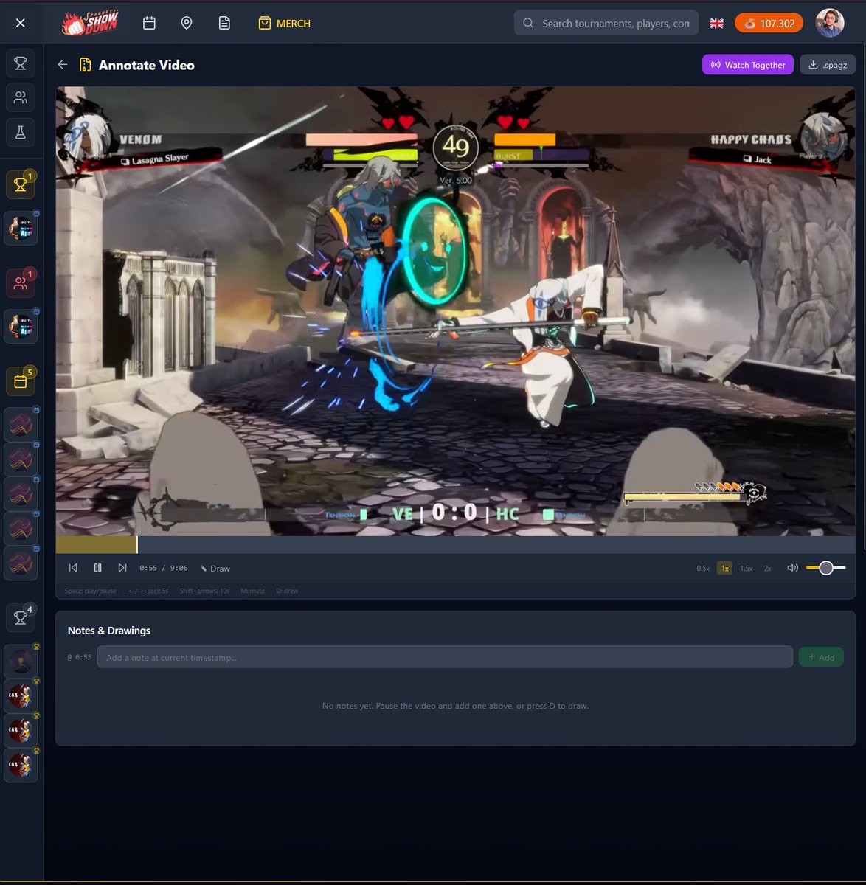Click the green Add note button

coord(821,657)
